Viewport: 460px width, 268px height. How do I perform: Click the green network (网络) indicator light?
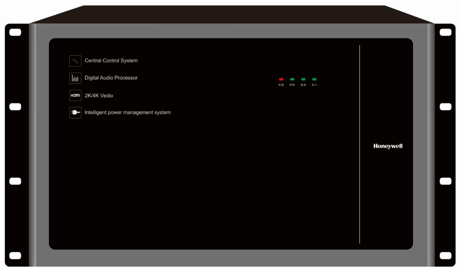tap(292, 79)
